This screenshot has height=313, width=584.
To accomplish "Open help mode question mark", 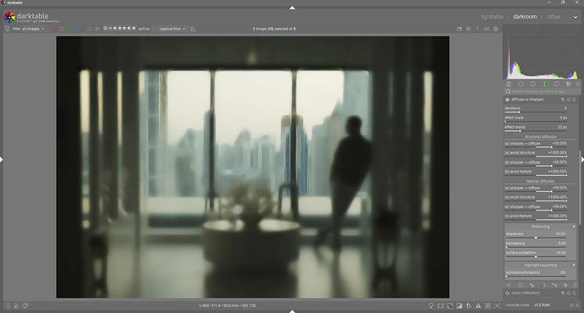I will (477, 29).
